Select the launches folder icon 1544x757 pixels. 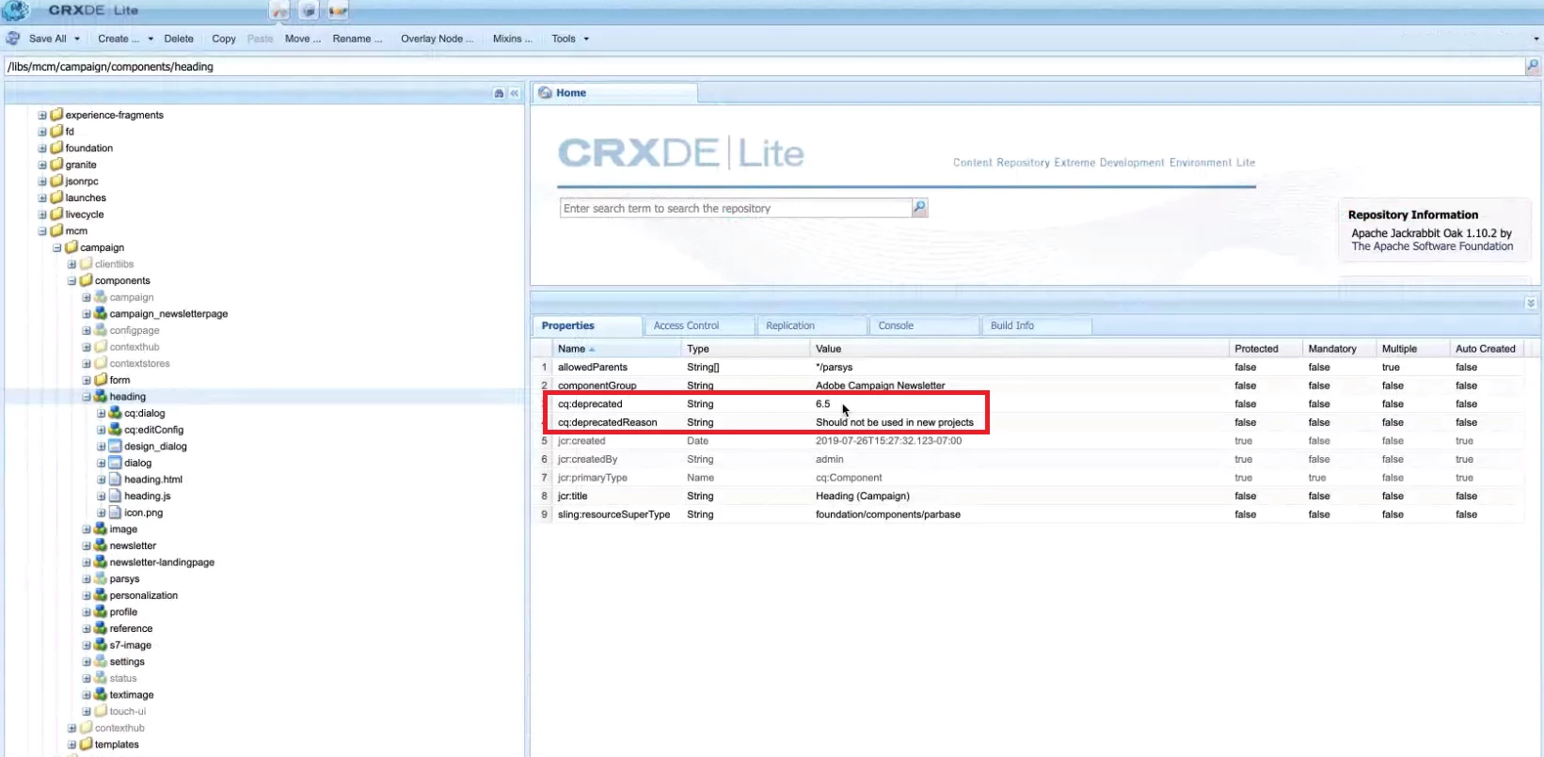pyautogui.click(x=56, y=197)
